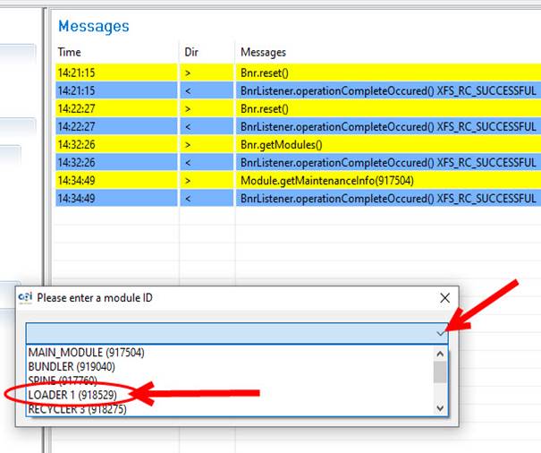541x453 pixels.
Task: Sort by the Time column header
Action: coord(70,53)
